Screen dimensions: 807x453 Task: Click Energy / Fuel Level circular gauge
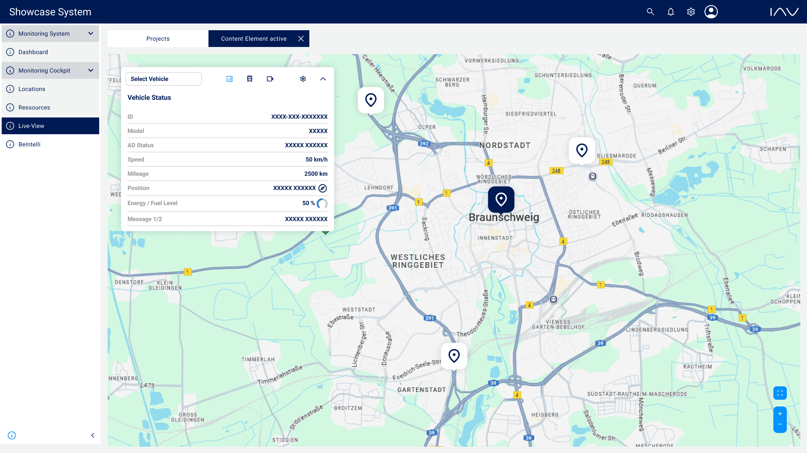pos(322,203)
